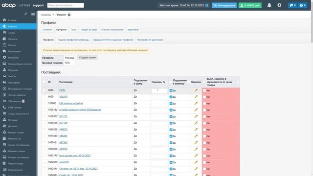Open the Настройка gear icon
The image size is (313, 176).
coord(4,57)
